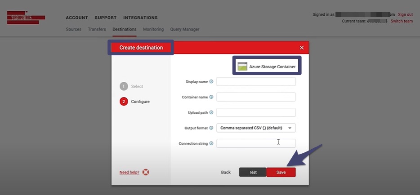Click the Supermetrics logo
Viewport: 420px width, 195px height.
(26, 18)
